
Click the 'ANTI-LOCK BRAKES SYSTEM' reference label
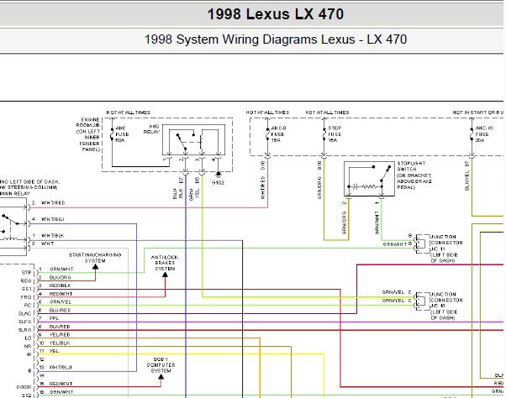(165, 263)
